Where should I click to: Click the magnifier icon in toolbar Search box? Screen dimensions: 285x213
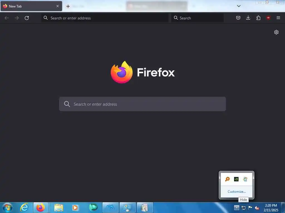[176, 18]
